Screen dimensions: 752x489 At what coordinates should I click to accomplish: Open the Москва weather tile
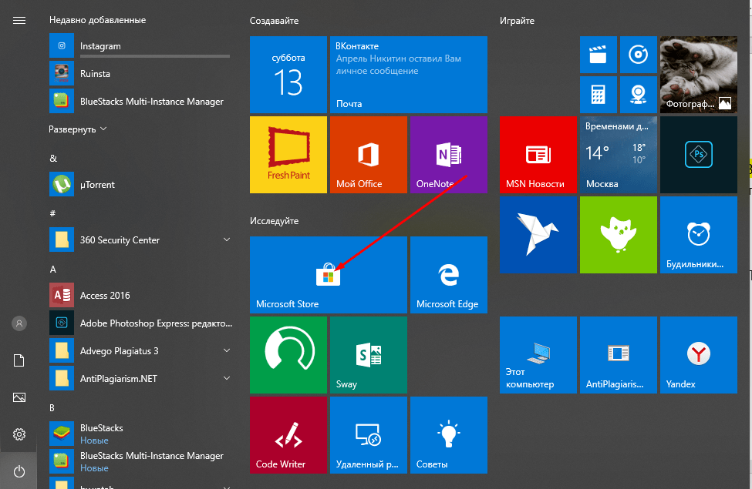tap(619, 155)
